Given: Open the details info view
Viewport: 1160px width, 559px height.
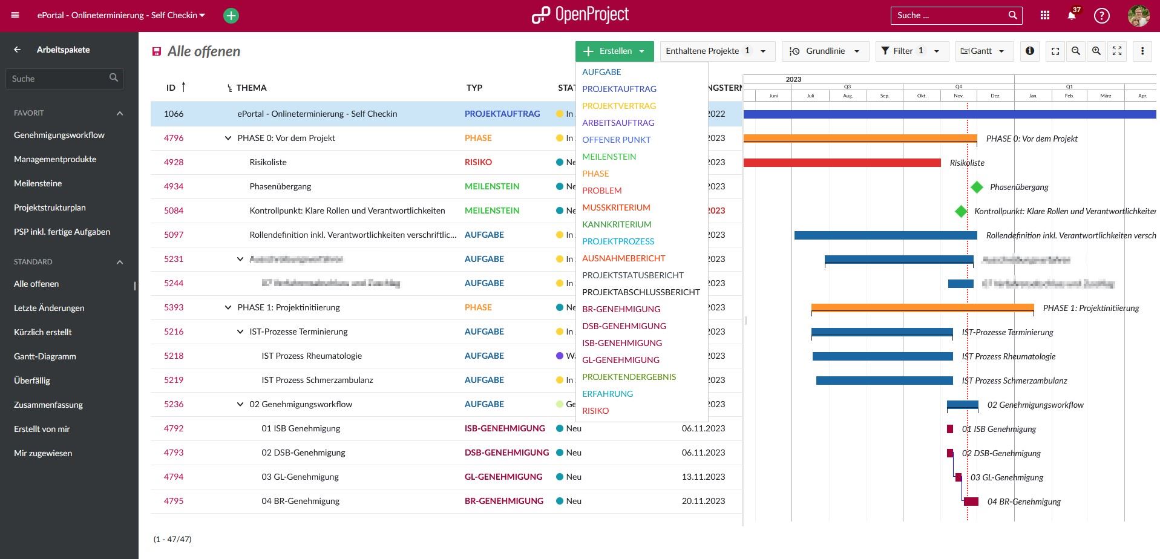Looking at the screenshot, I should point(1029,51).
